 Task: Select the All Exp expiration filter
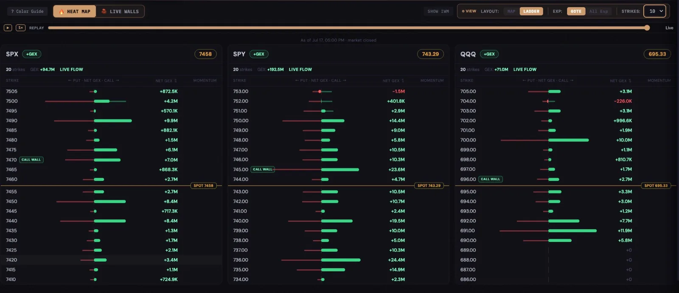pos(598,11)
